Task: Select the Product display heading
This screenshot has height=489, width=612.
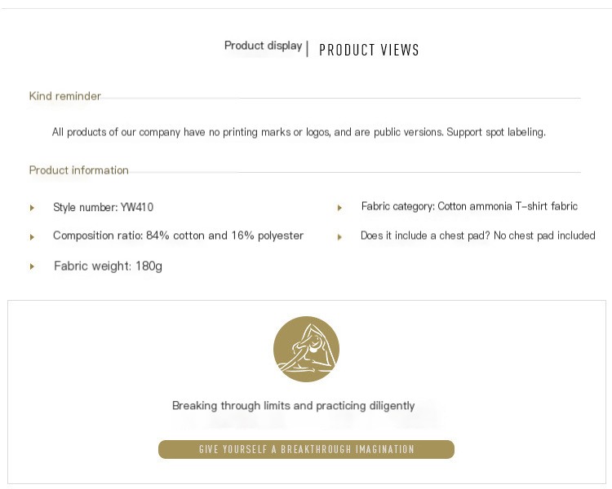Action: (x=263, y=46)
